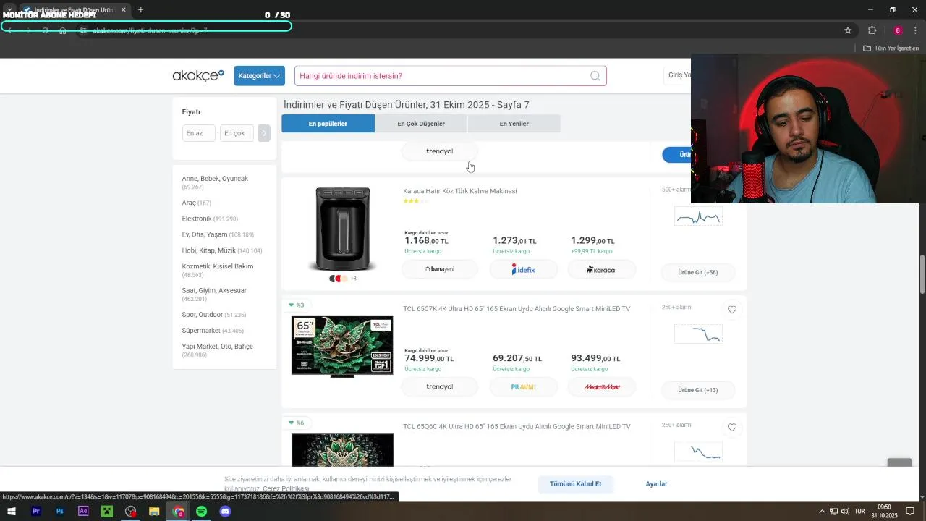
Task: Show hidden system tray icons
Action: [x=821, y=512]
